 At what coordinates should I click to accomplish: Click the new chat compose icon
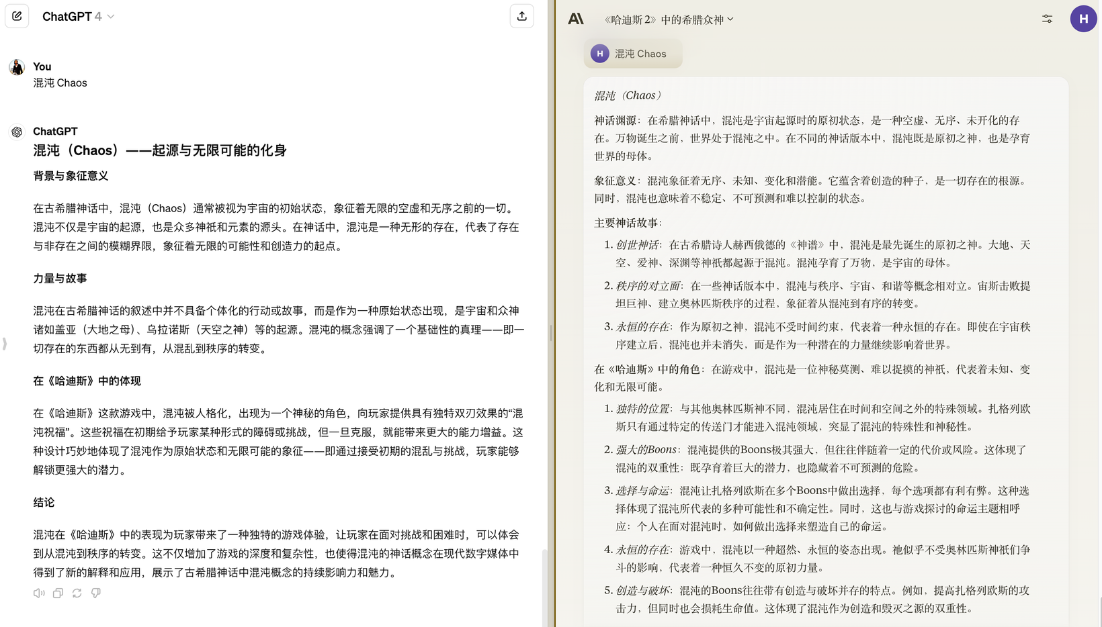[x=17, y=16]
